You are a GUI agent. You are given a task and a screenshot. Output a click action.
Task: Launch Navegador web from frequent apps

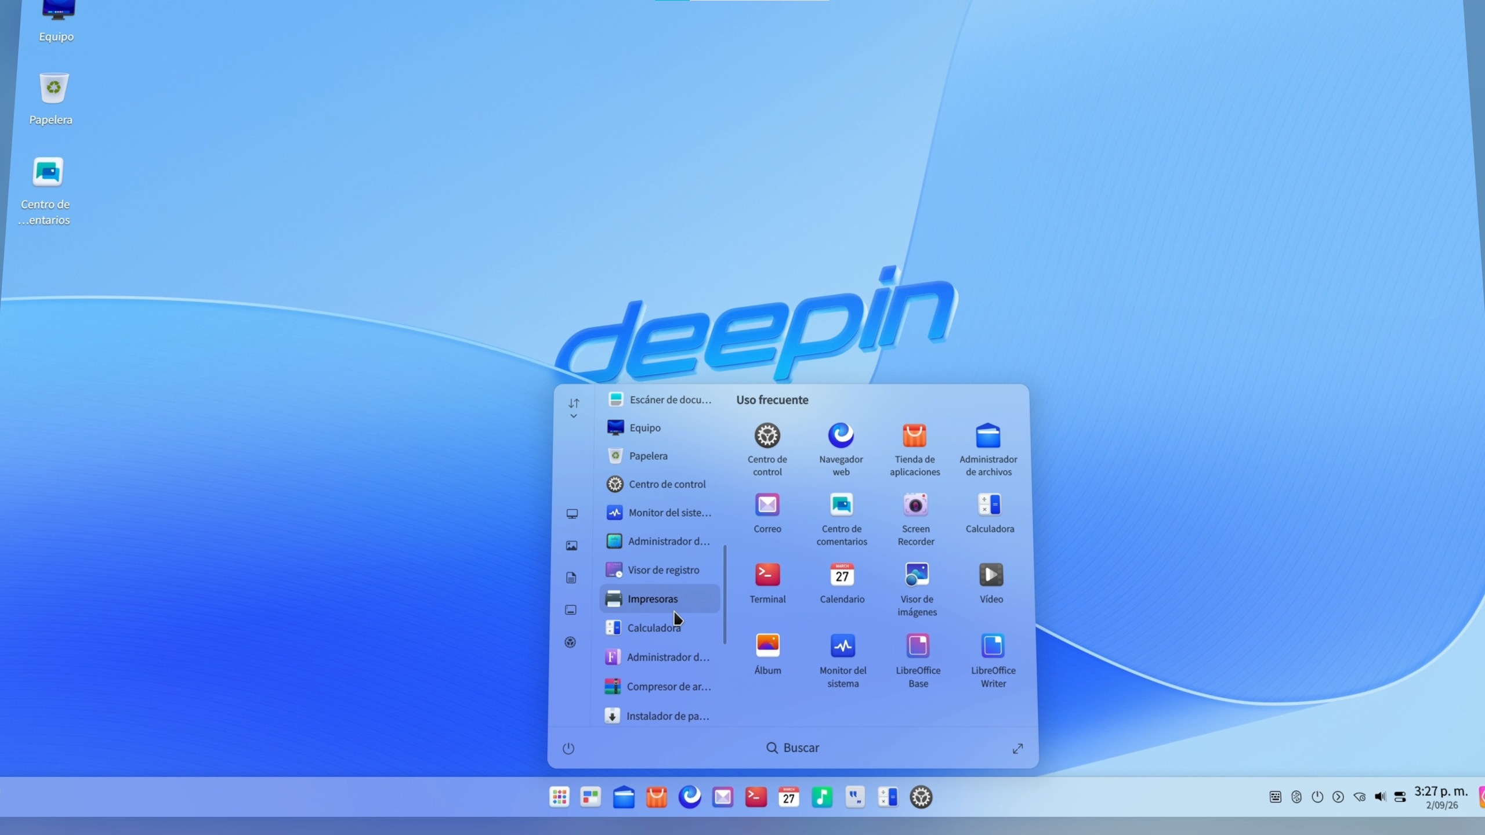click(841, 449)
